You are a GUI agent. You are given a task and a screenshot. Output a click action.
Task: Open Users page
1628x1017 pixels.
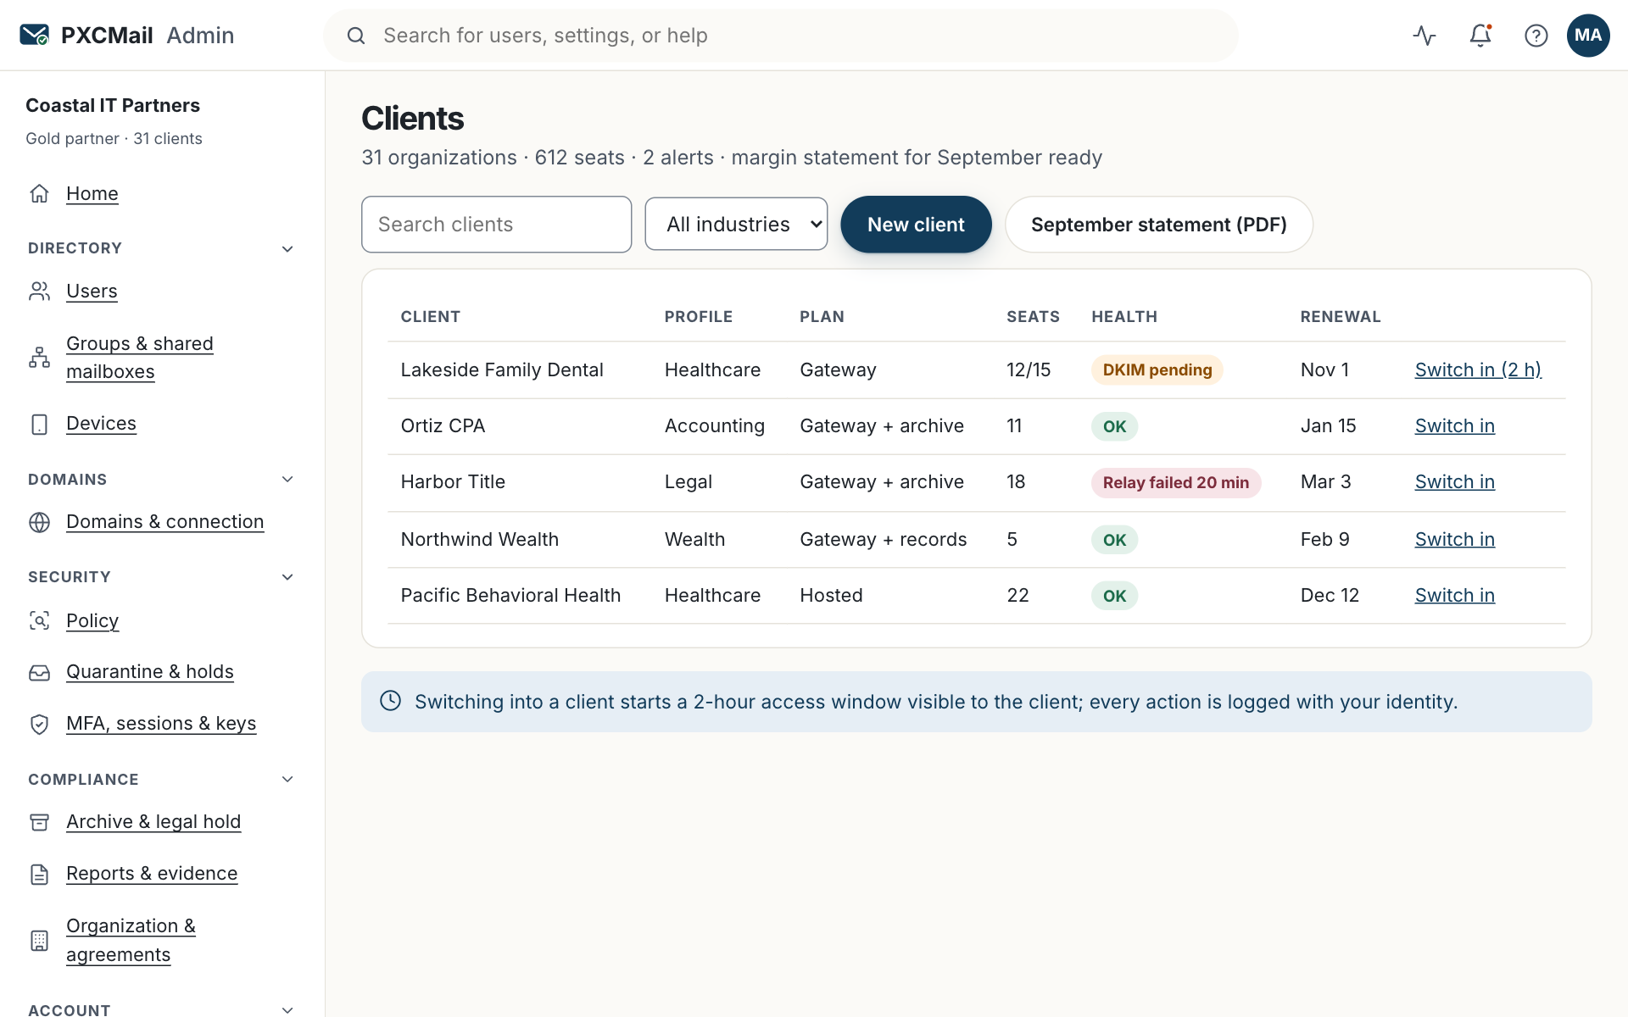[x=92, y=291]
